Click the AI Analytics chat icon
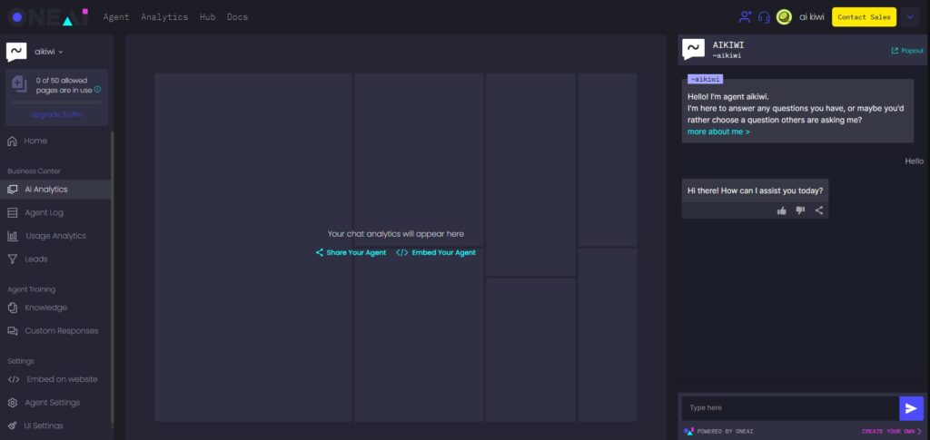The image size is (930, 440). (13, 190)
